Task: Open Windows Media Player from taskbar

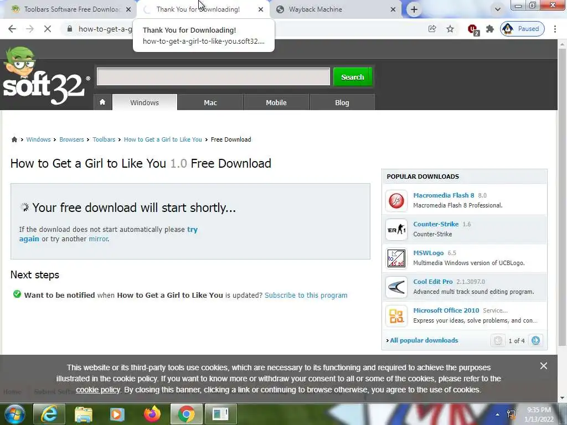Action: click(x=117, y=414)
